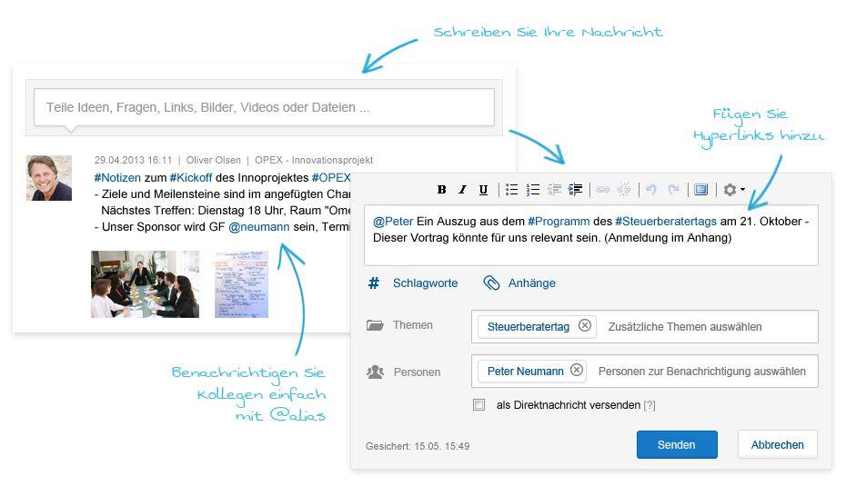Click the Senden button
The width and height of the screenshot is (846, 486).
[676, 445]
